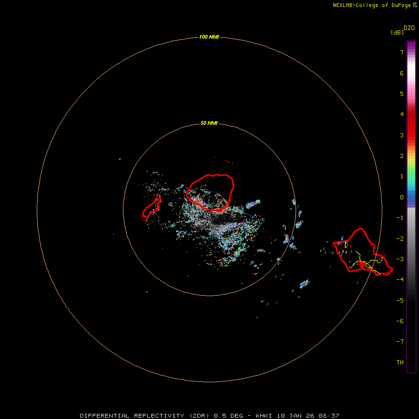The image size is (419, 419).
Task: Click the 0 value on color scale
Action: click(x=402, y=197)
